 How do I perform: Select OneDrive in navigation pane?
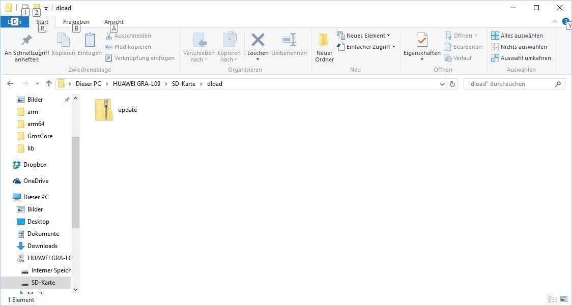[x=30, y=180]
